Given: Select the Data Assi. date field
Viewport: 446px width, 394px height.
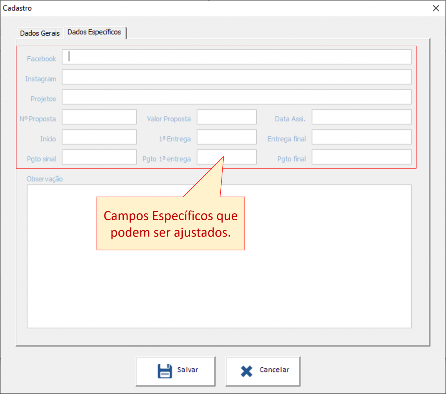Looking at the screenshot, I should (361, 117).
